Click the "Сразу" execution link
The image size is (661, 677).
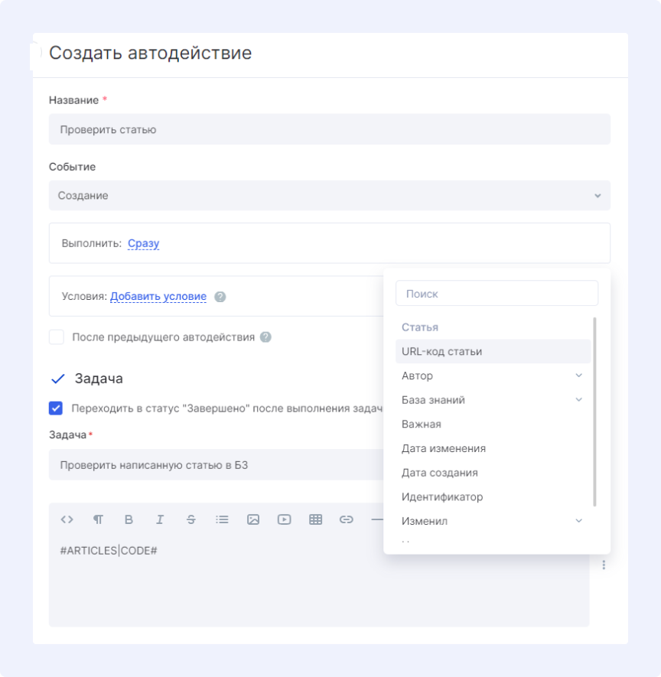143,243
